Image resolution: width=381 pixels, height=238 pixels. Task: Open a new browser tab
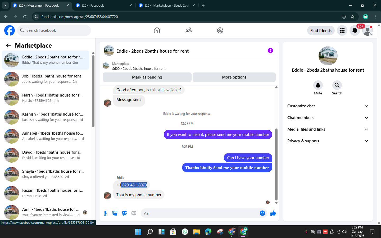pos(203,5)
